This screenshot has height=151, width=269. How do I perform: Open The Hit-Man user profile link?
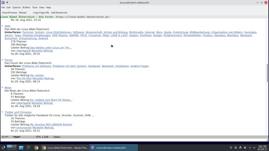click(x=24, y=78)
